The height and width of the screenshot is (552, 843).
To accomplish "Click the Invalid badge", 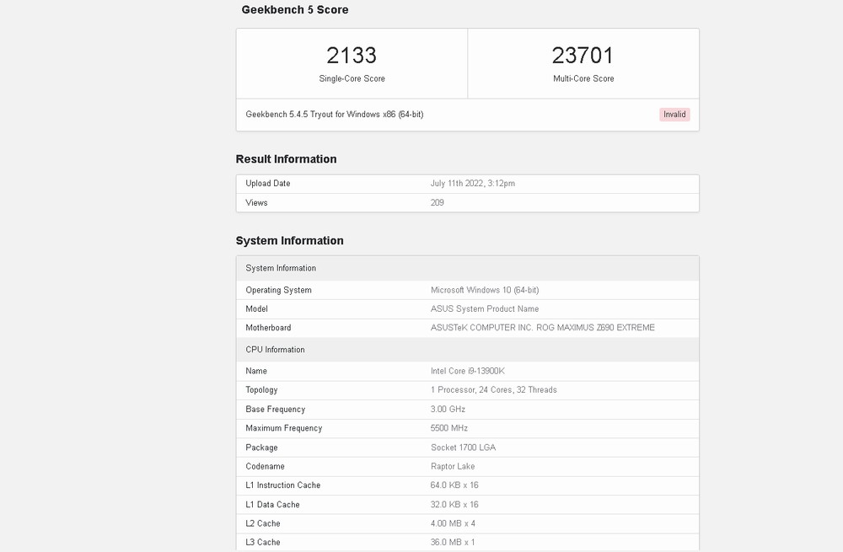I will [x=674, y=115].
